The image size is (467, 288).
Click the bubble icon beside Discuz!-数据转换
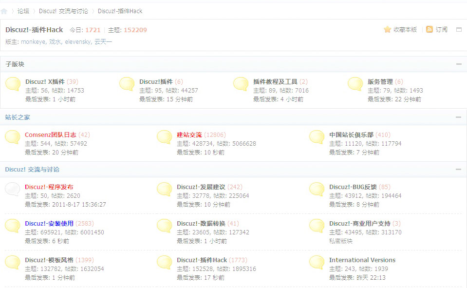tap(165, 226)
